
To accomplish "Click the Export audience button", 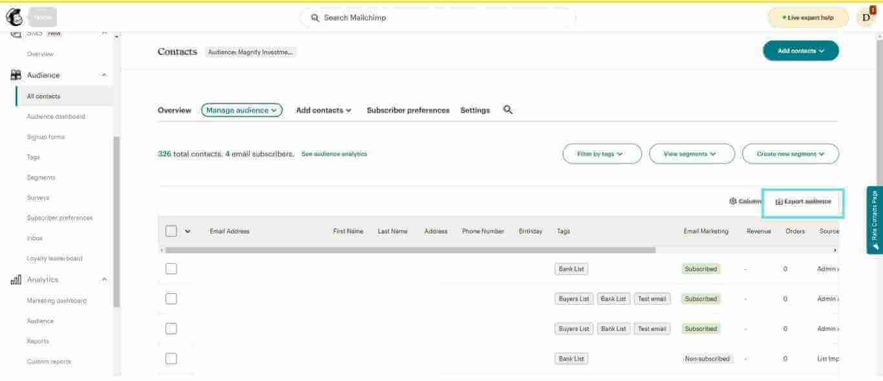I will (803, 202).
